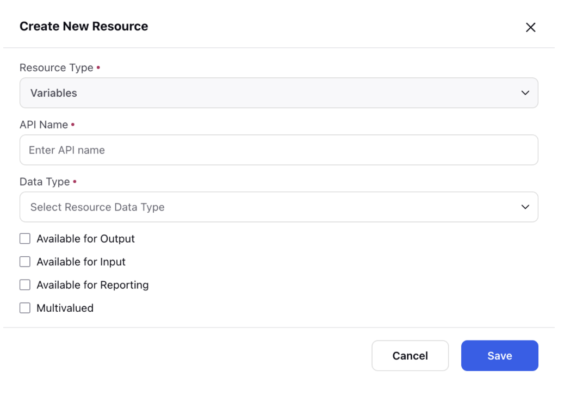Image resolution: width=583 pixels, height=396 pixels.
Task: Click the API Name field label
Action: (x=44, y=125)
